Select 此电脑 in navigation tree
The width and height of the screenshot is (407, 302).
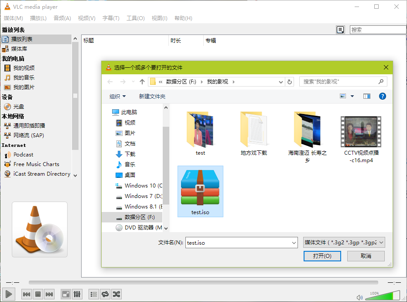click(124, 112)
